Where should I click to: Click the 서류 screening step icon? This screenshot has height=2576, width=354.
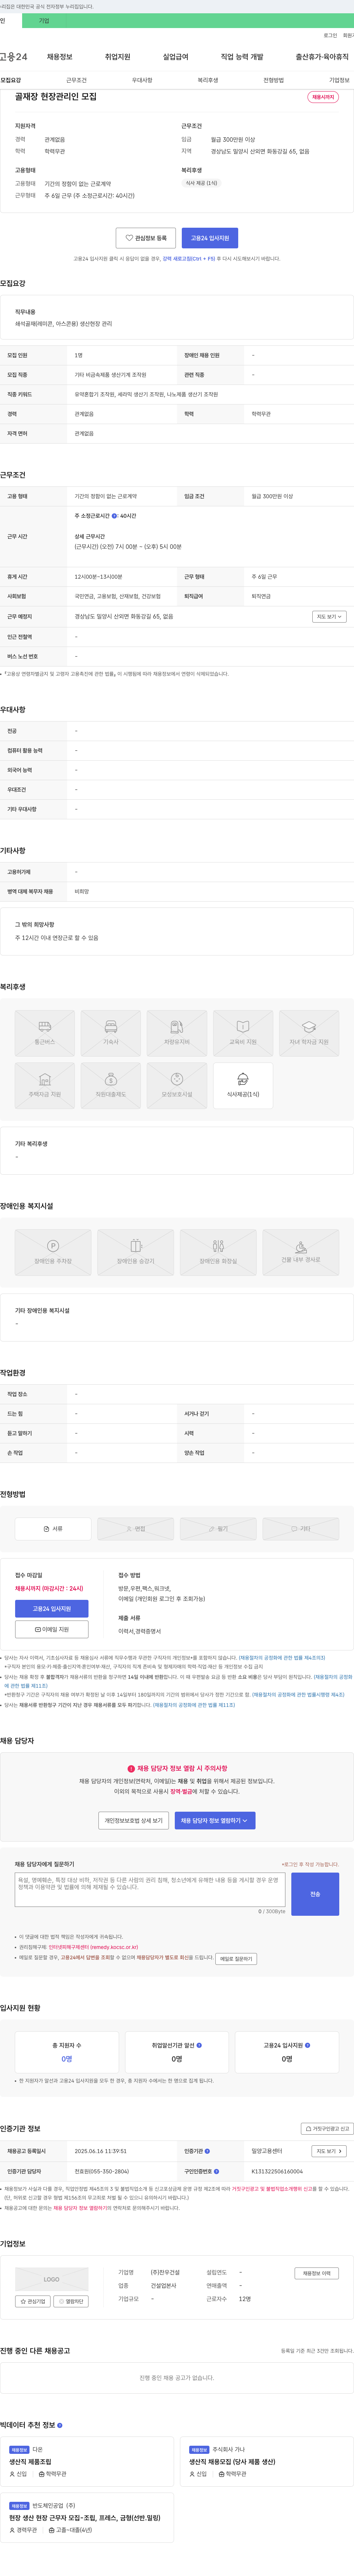click(x=53, y=1529)
